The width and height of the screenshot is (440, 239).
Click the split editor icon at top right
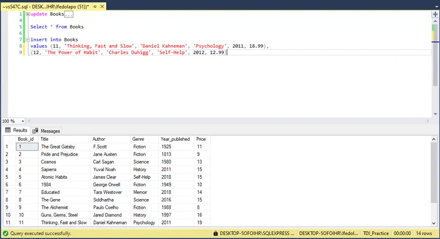435,14
